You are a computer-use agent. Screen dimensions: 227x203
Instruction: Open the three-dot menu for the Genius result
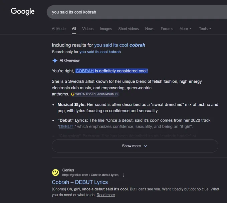(x=124, y=175)
